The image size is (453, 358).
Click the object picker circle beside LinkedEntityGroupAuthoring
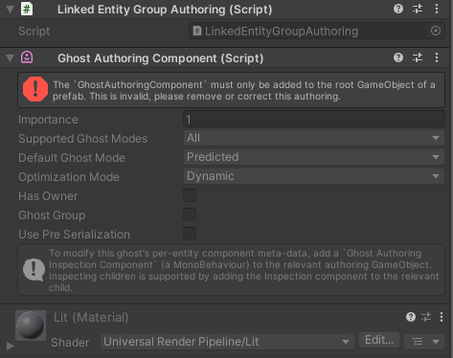[436, 31]
